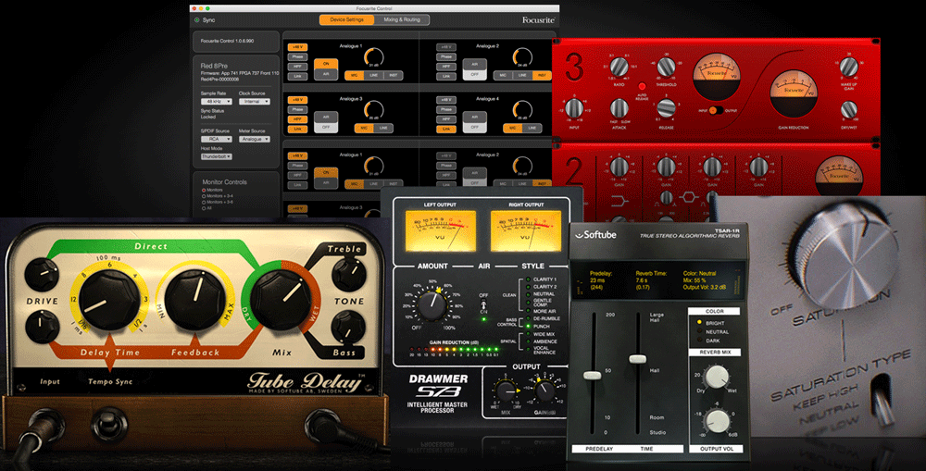
Task: Click the Gain Reduction VU meter on Red 3
Action: point(794,93)
